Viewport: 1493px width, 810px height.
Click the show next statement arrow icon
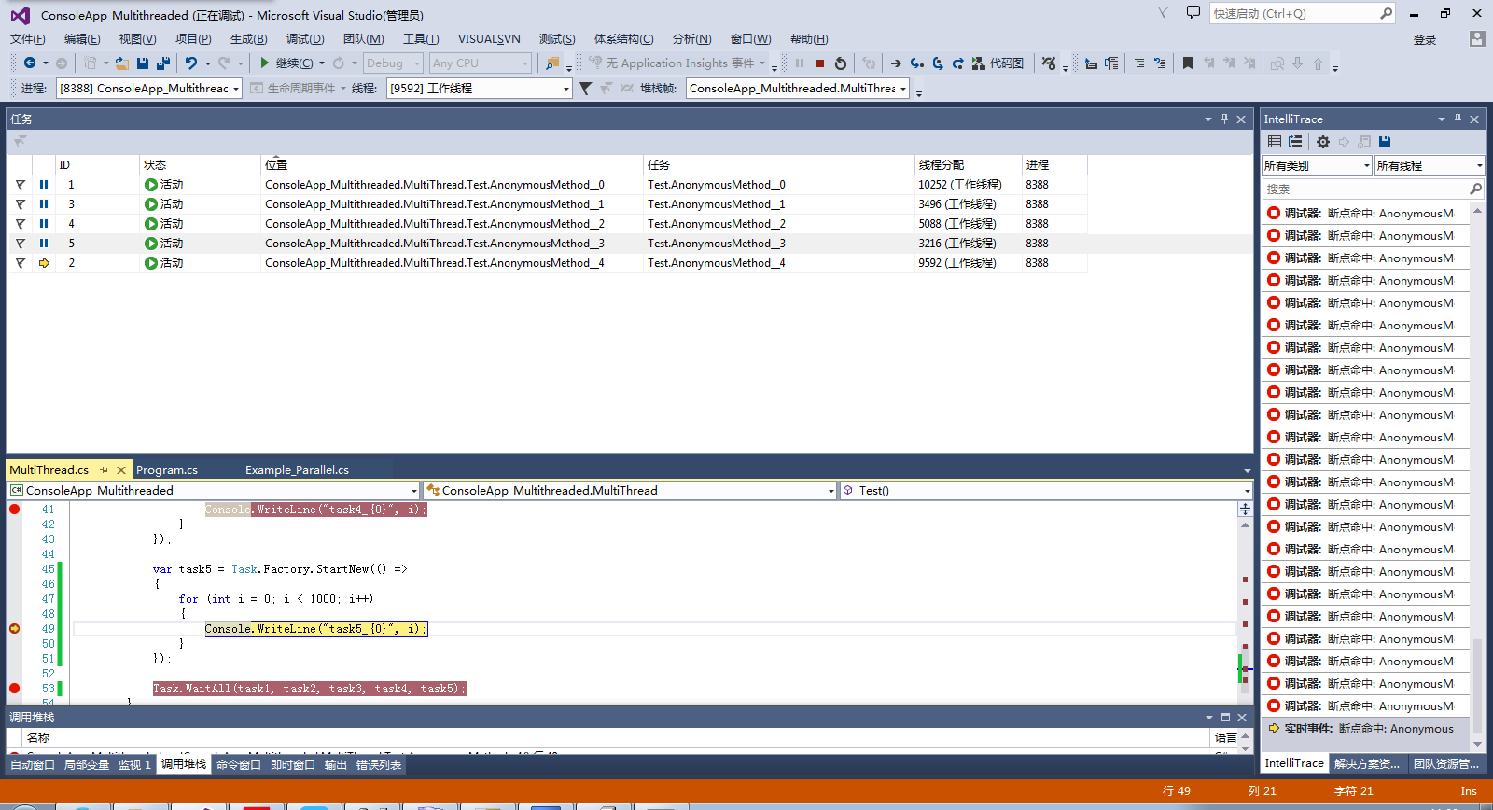coord(896,63)
